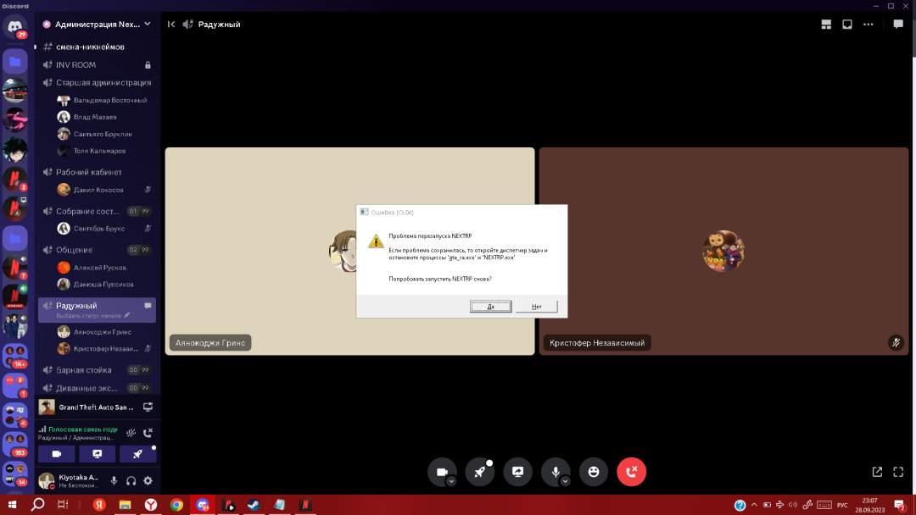Turn on camera from sidebar panel

coord(57,454)
